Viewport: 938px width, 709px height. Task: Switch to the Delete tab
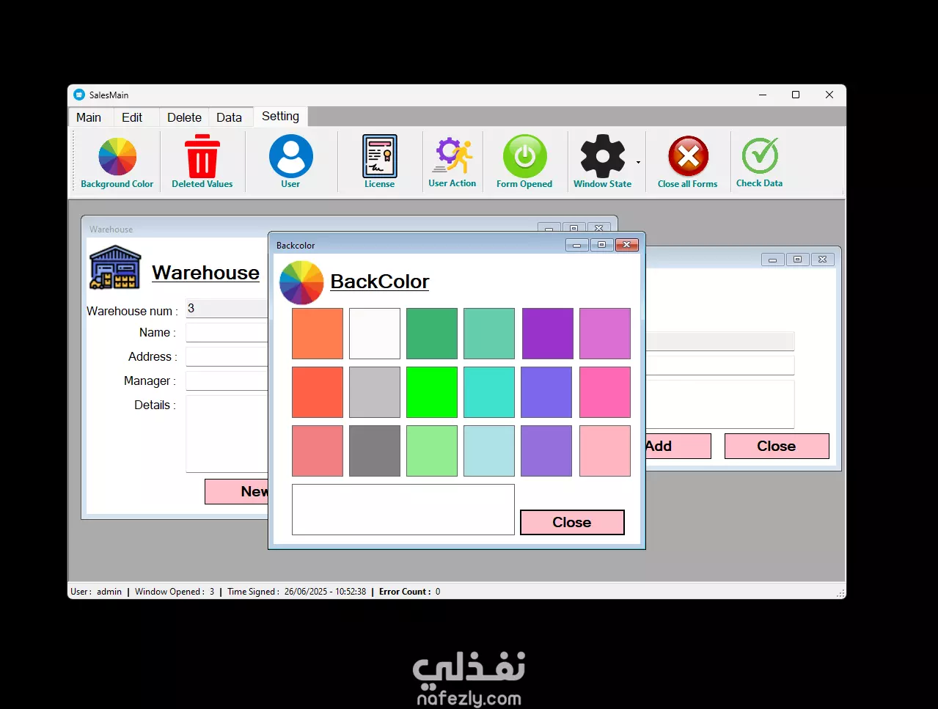(184, 117)
